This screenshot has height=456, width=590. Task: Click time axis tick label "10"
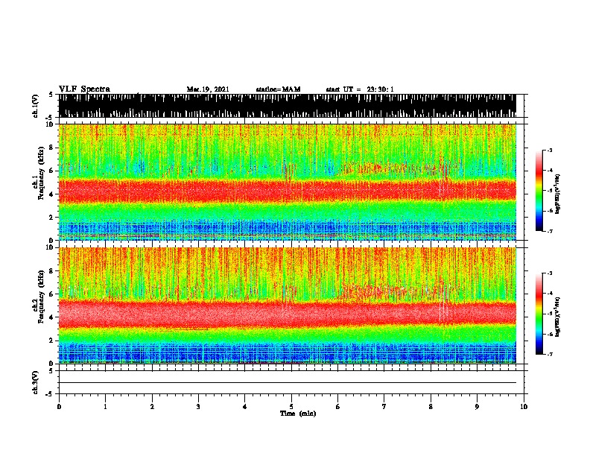click(524, 407)
